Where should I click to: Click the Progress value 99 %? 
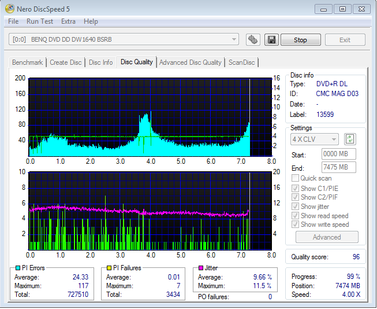coord(353,276)
